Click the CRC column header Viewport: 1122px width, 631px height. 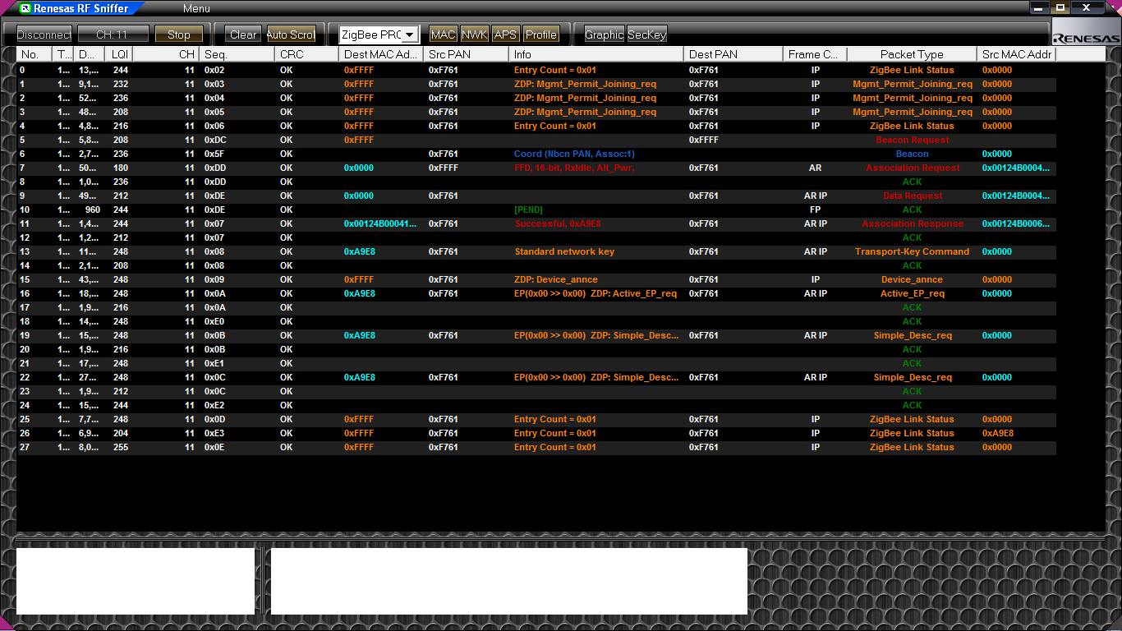pos(306,54)
